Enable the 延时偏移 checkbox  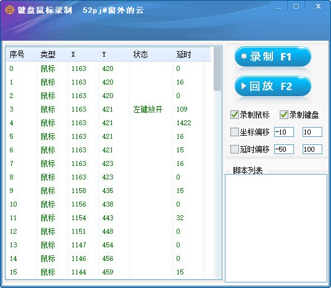(235, 149)
